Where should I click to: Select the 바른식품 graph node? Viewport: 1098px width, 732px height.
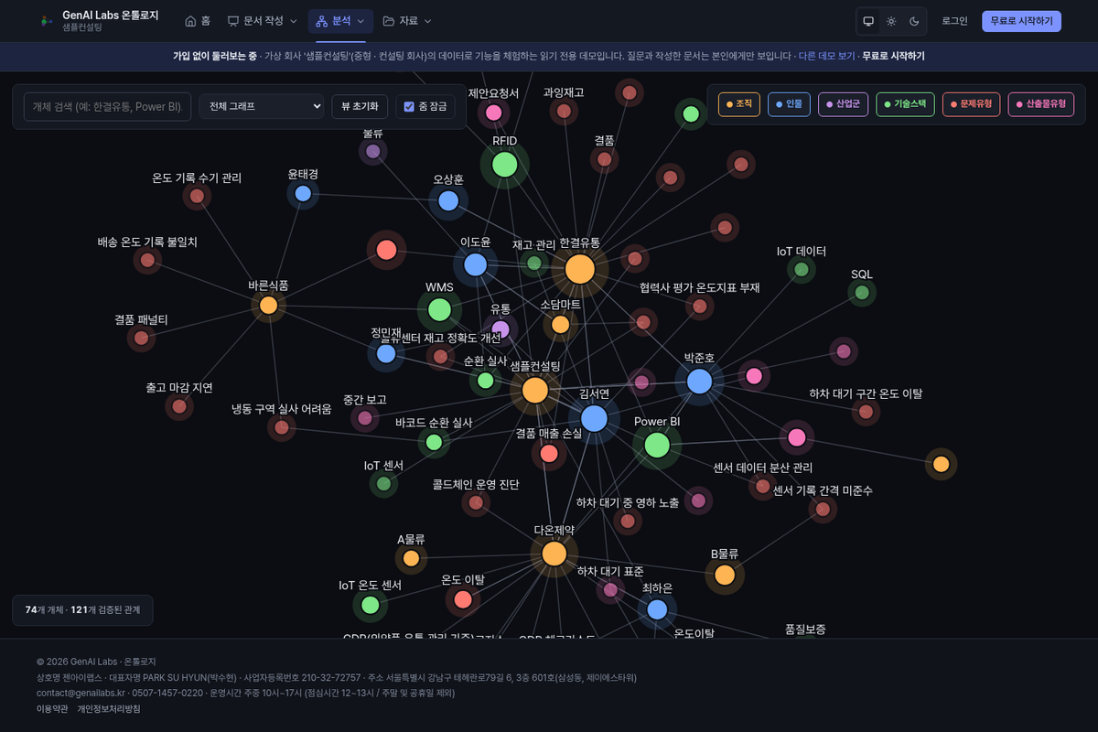click(x=268, y=306)
